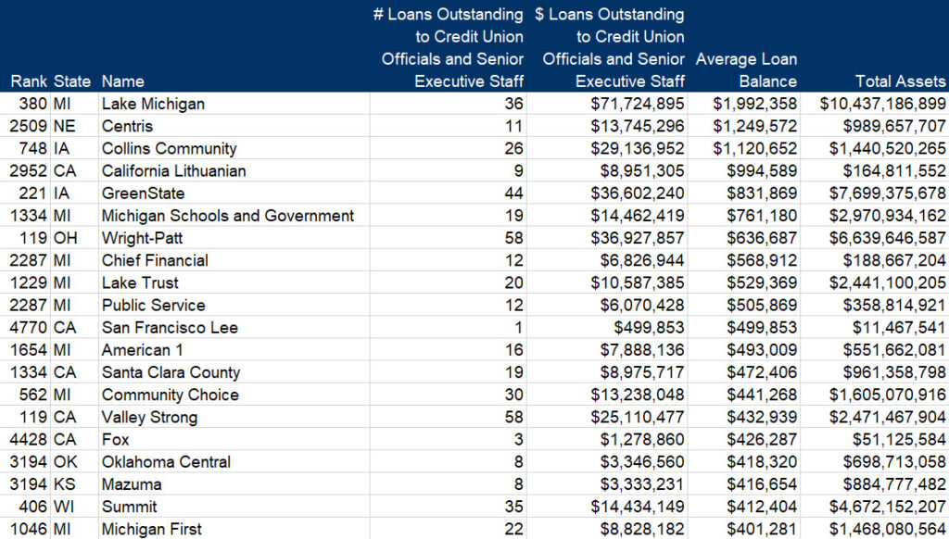Click total assets $11,467,541
949x539 pixels.
point(899,328)
